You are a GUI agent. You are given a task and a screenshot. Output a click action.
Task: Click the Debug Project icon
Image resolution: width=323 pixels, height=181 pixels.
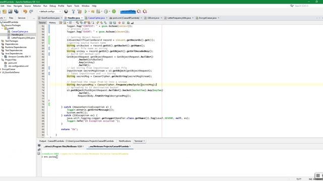tap(93, 12)
